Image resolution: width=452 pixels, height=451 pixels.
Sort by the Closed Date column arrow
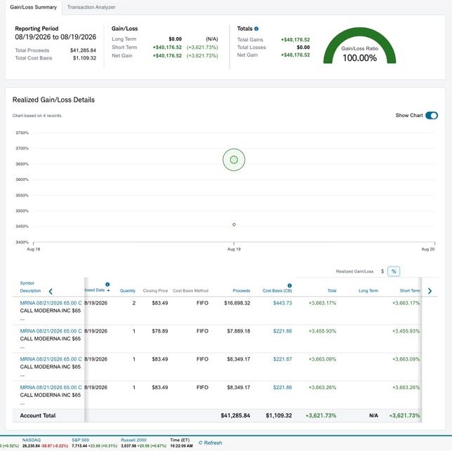pyautogui.click(x=108, y=290)
